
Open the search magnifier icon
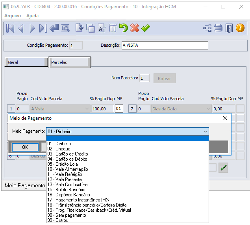65,28
